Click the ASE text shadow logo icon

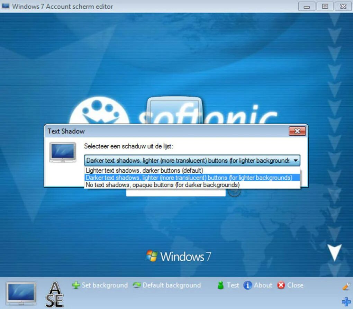(54, 294)
